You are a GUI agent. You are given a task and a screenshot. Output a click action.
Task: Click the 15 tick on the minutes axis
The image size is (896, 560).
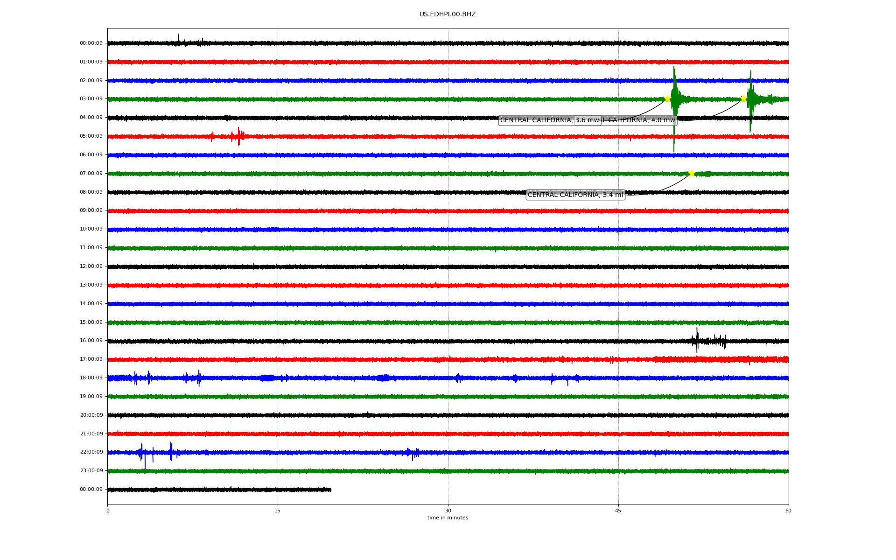click(x=278, y=511)
